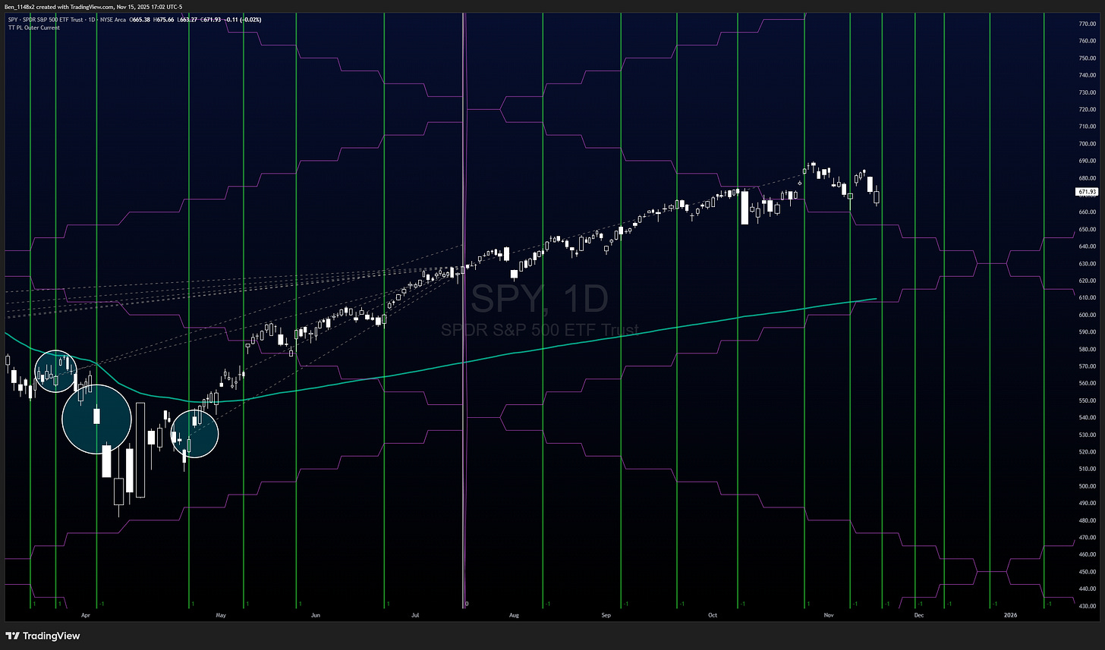This screenshot has width=1105, height=650.
Task: Click the TradingView logo
Action: [42, 636]
